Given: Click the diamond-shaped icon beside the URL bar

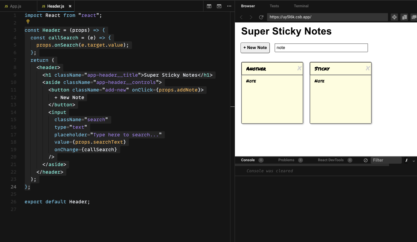Looking at the screenshot, I should (x=394, y=17).
